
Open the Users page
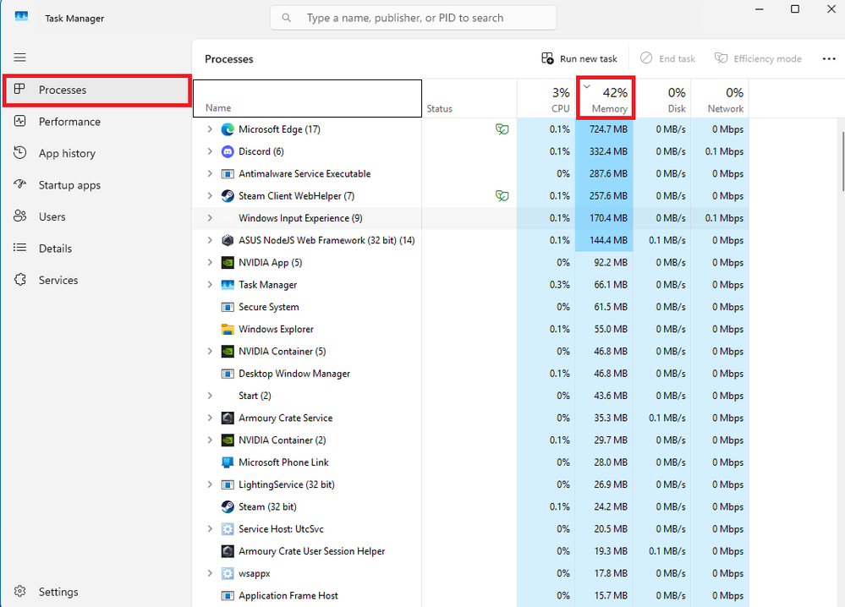pyautogui.click(x=96, y=216)
